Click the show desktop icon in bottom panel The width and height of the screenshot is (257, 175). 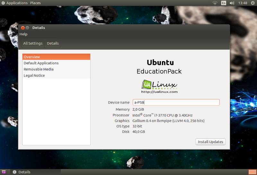coord(4,172)
